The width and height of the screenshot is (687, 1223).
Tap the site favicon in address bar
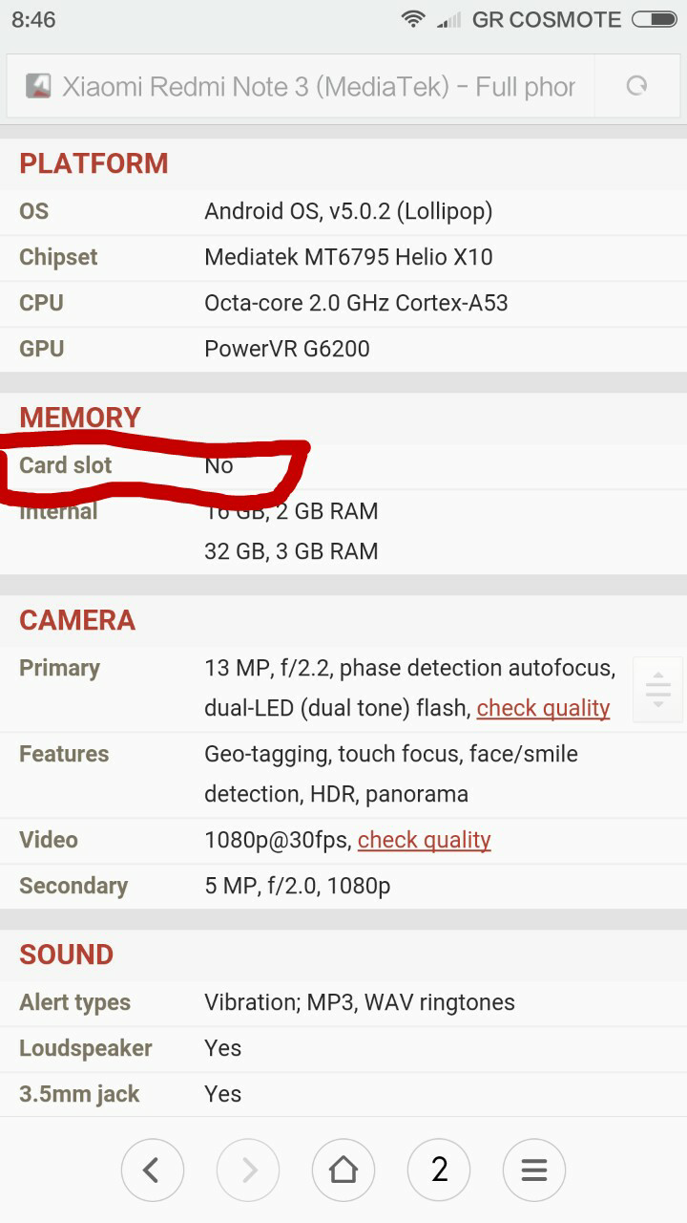(38, 86)
